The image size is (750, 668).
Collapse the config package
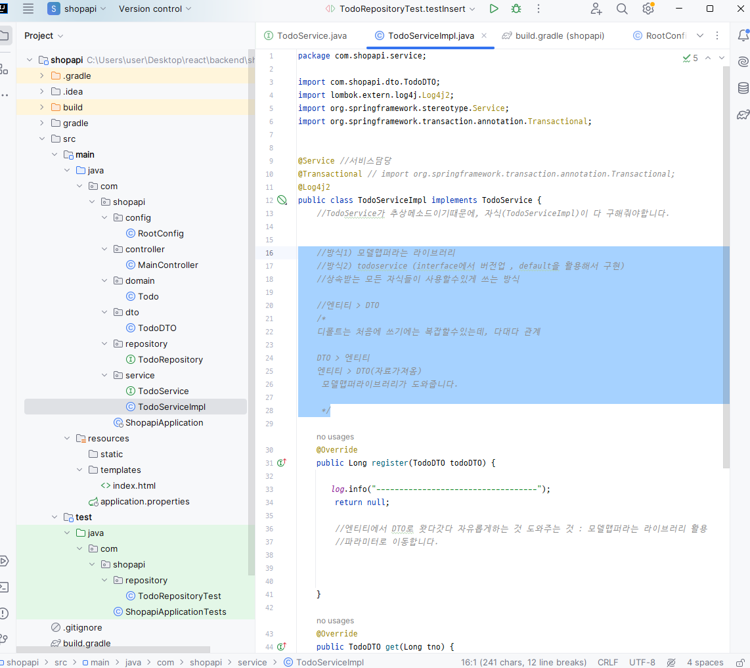coord(104,217)
